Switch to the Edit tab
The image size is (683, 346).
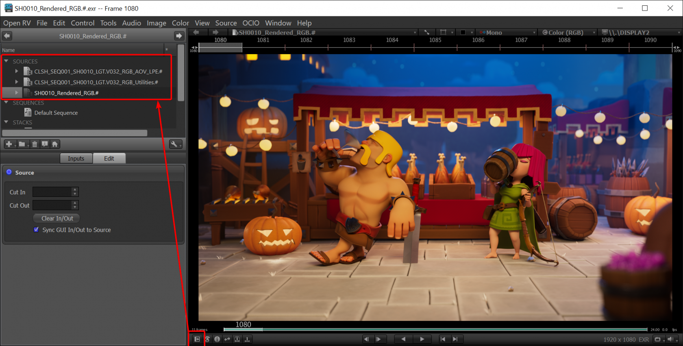pyautogui.click(x=109, y=158)
